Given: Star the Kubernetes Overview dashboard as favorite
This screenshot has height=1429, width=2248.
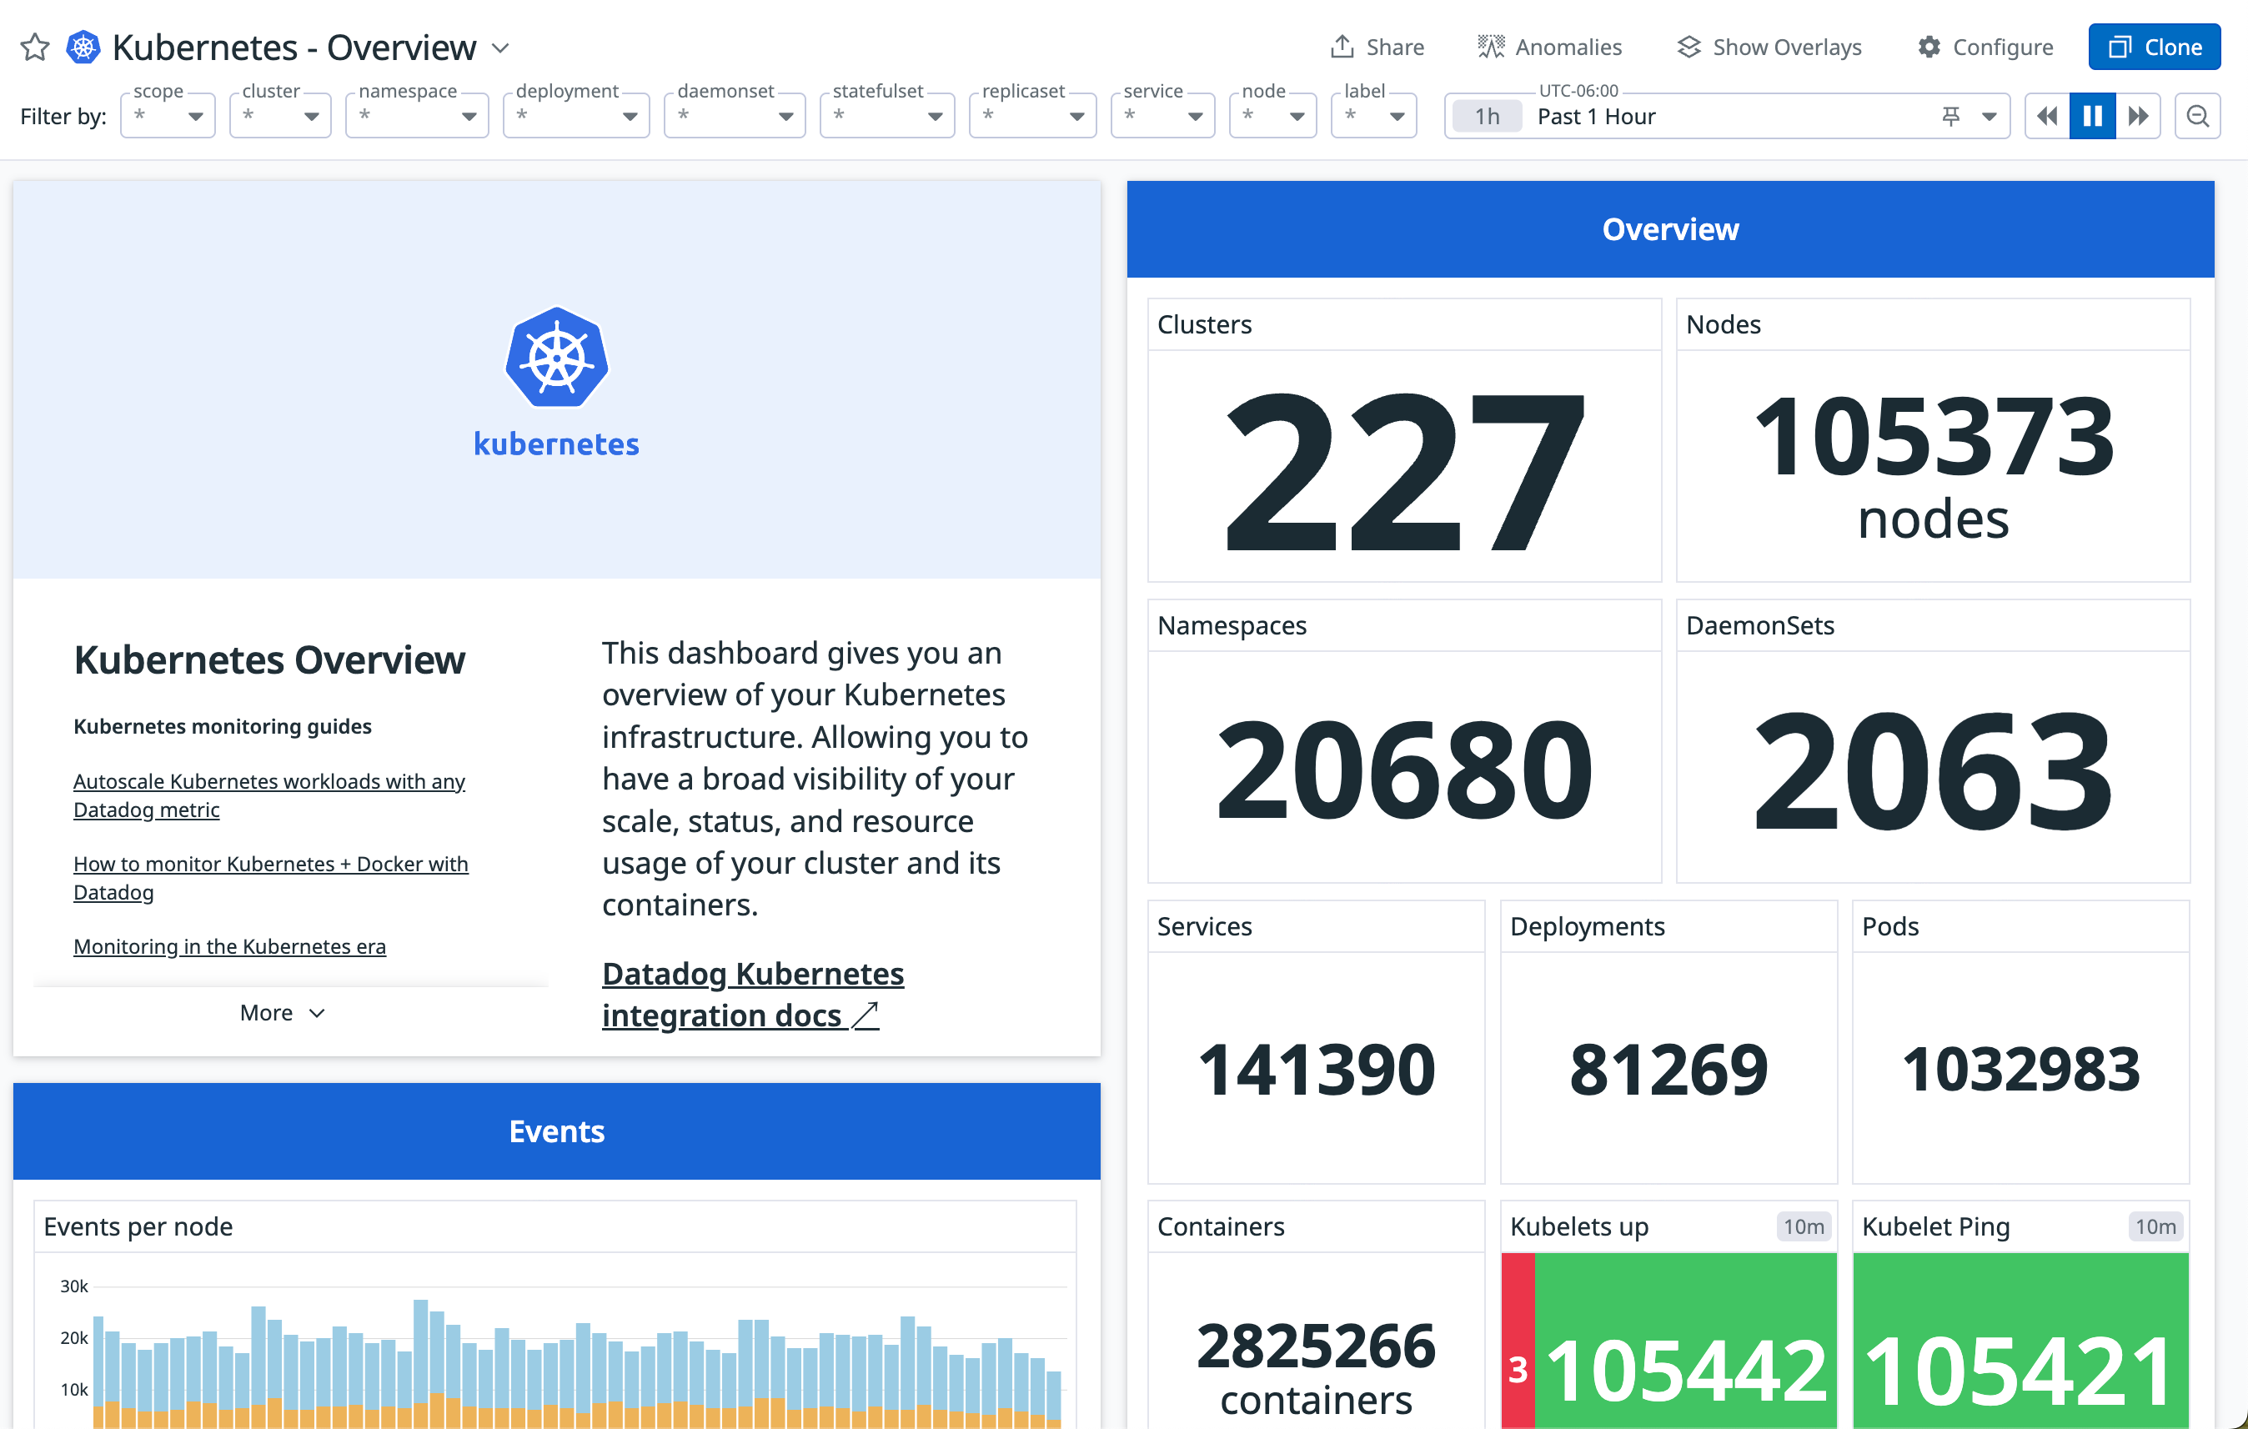Looking at the screenshot, I should click(x=34, y=47).
